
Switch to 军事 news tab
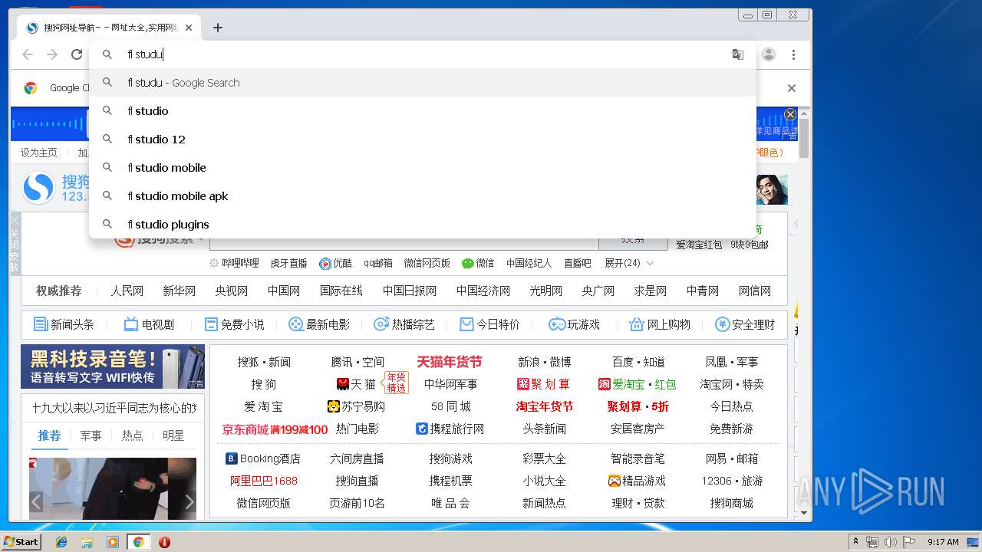tap(91, 435)
